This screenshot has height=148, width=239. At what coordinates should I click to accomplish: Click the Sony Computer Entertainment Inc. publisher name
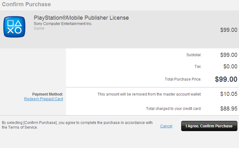[x=63, y=24]
